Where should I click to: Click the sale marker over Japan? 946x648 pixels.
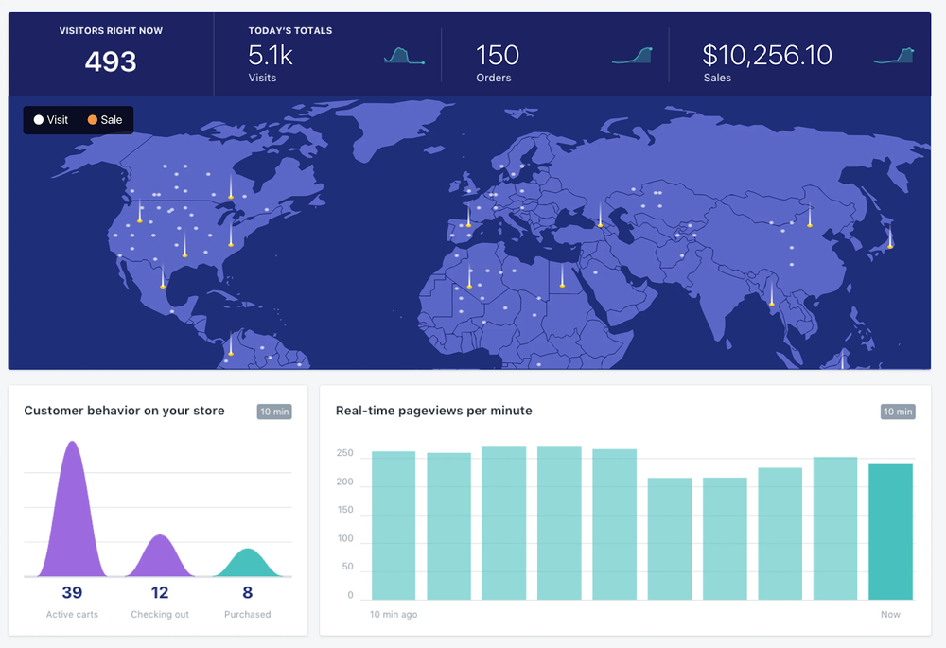(x=889, y=245)
